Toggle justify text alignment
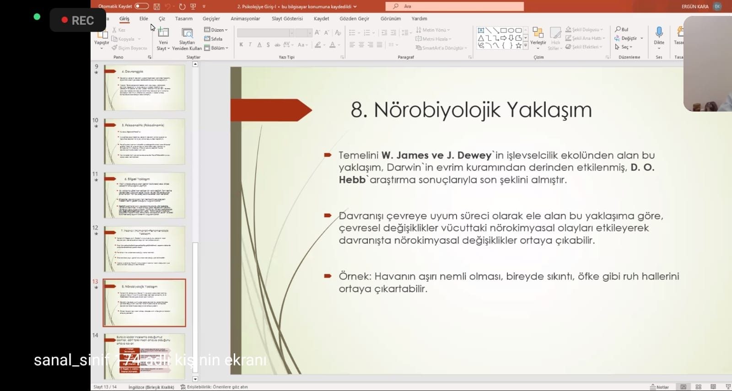 pyautogui.click(x=379, y=45)
